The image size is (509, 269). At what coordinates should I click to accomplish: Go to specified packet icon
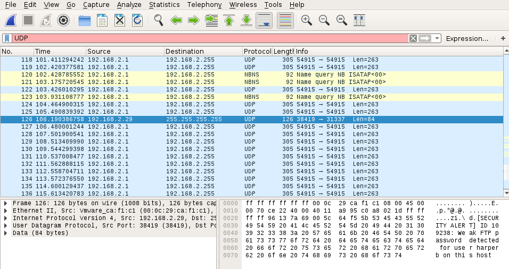(211, 20)
